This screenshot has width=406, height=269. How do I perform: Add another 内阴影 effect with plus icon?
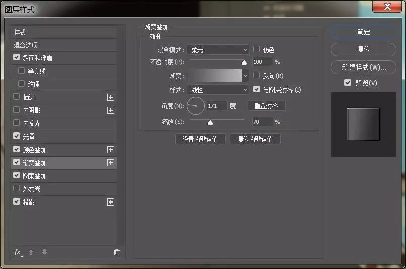(x=111, y=110)
